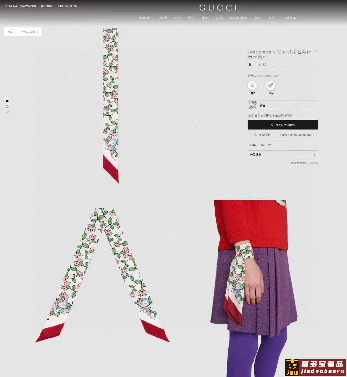Share product via Weibo icon

[x=270, y=145]
